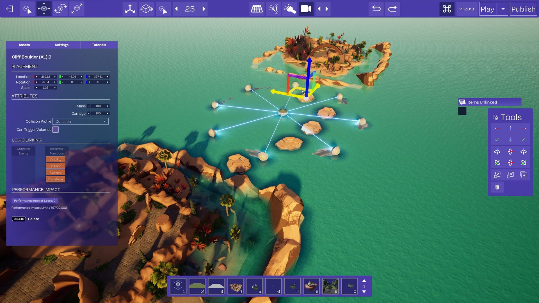Toggle the camera view mode in top toolbar
Image resolution: width=539 pixels, height=303 pixels.
306,9
